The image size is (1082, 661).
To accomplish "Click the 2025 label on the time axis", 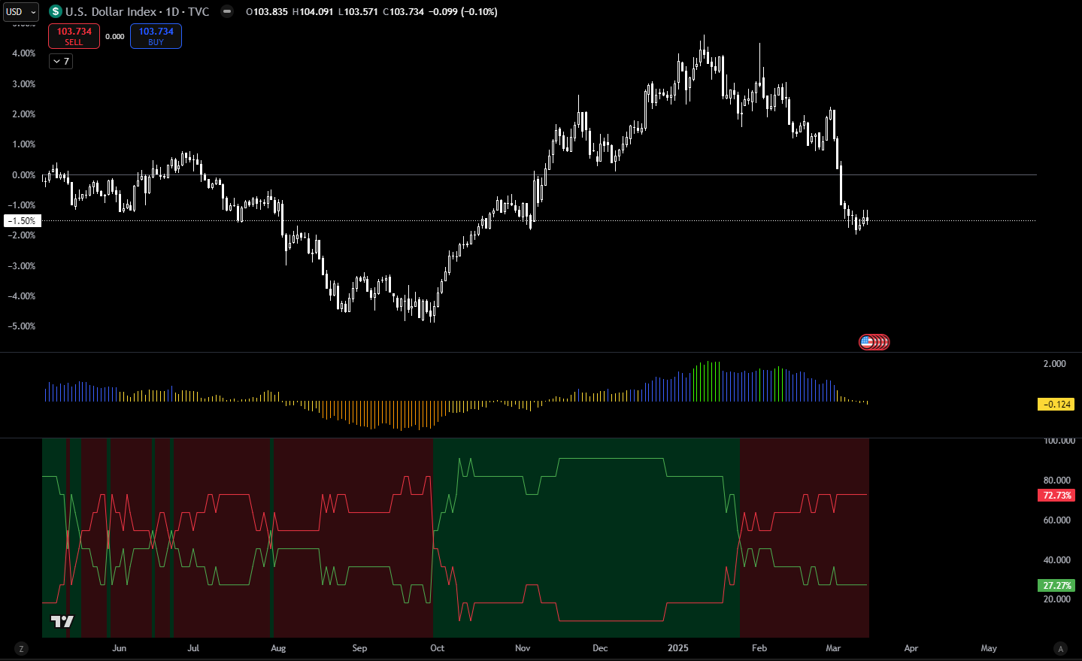I will pos(677,647).
